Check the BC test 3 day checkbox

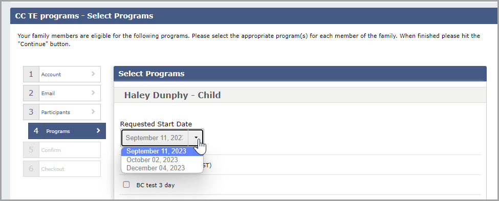[x=126, y=185]
